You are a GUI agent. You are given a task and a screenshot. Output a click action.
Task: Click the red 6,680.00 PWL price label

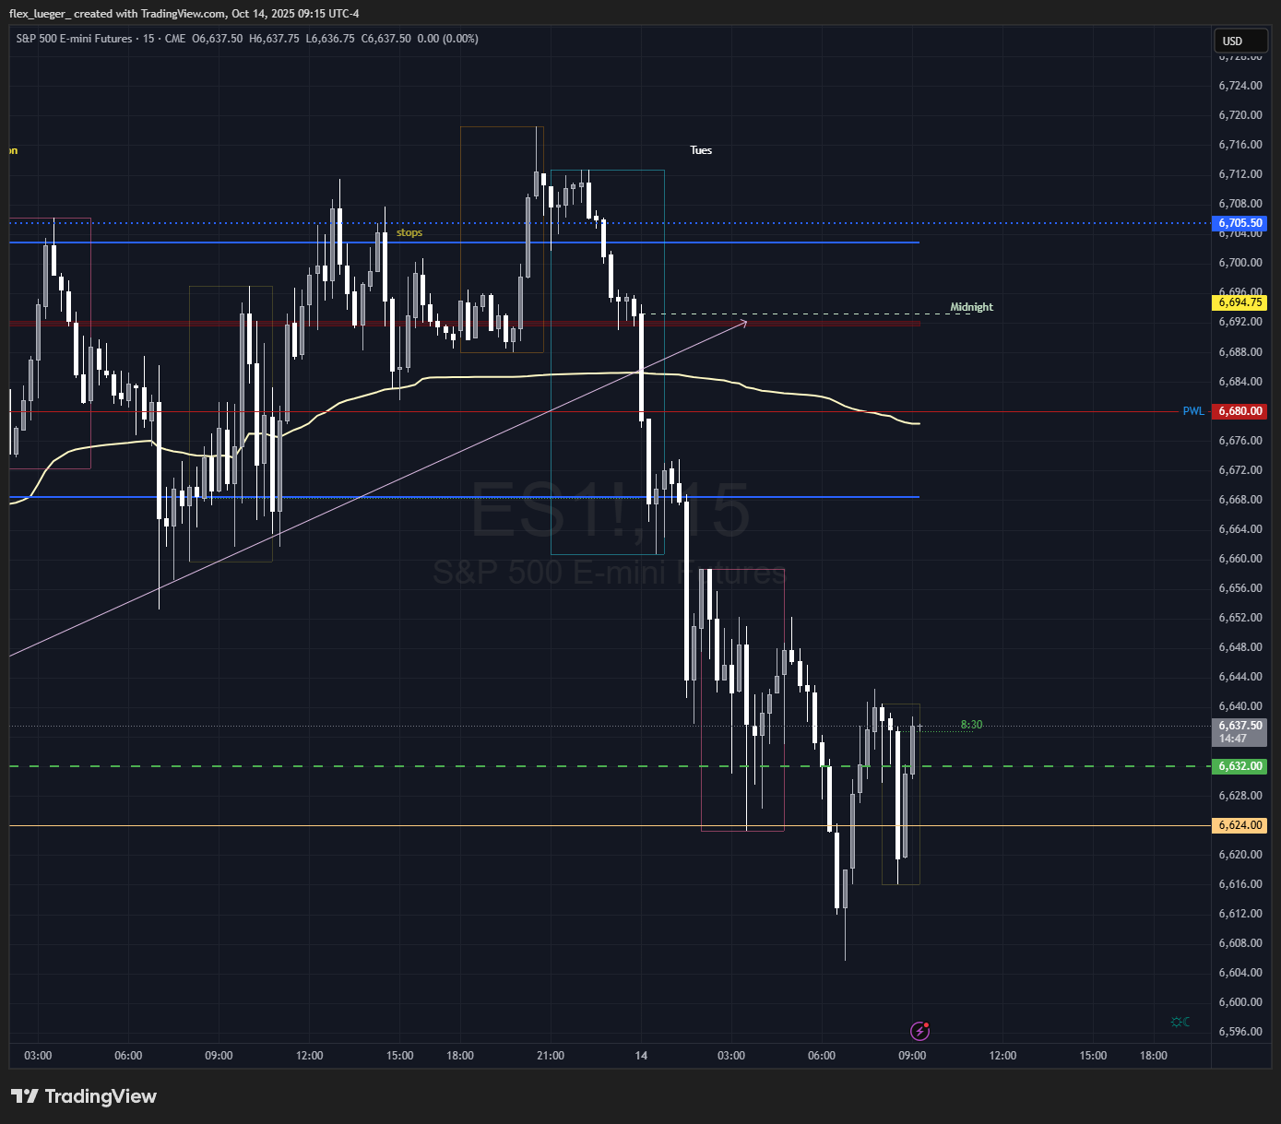point(1239,411)
